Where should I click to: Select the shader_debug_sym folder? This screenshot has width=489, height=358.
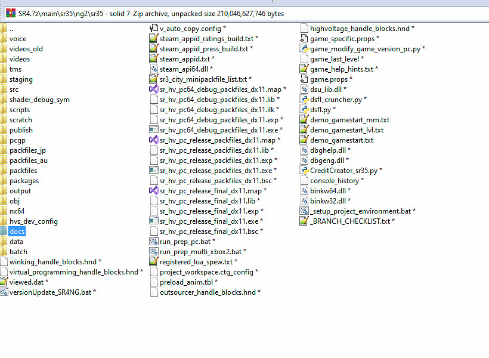click(x=39, y=100)
